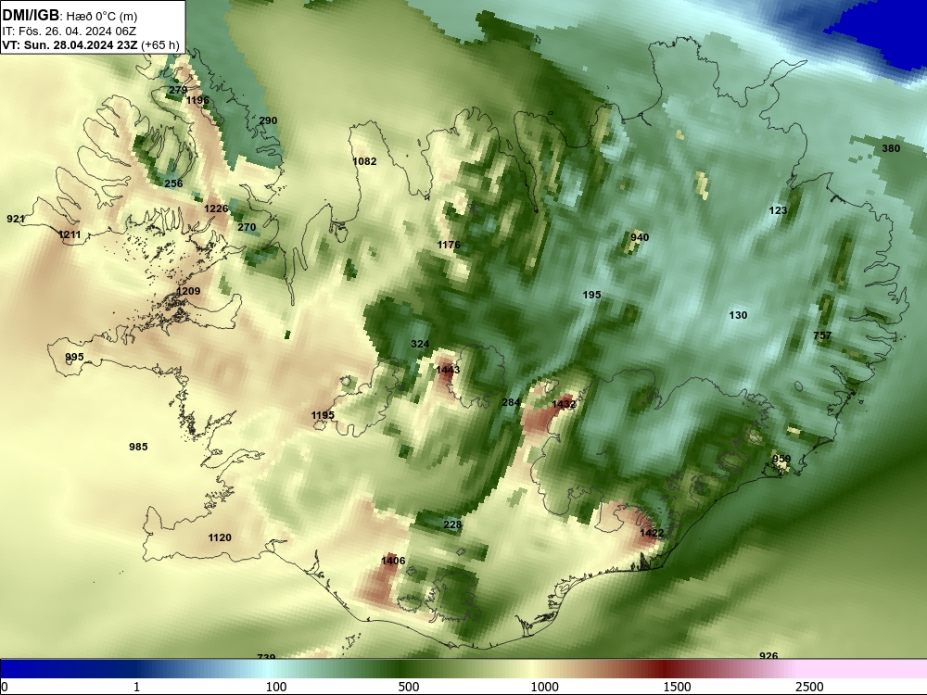Screen dimensions: 927x695
Task: Click the color scale label 0
Action: (x=5, y=687)
